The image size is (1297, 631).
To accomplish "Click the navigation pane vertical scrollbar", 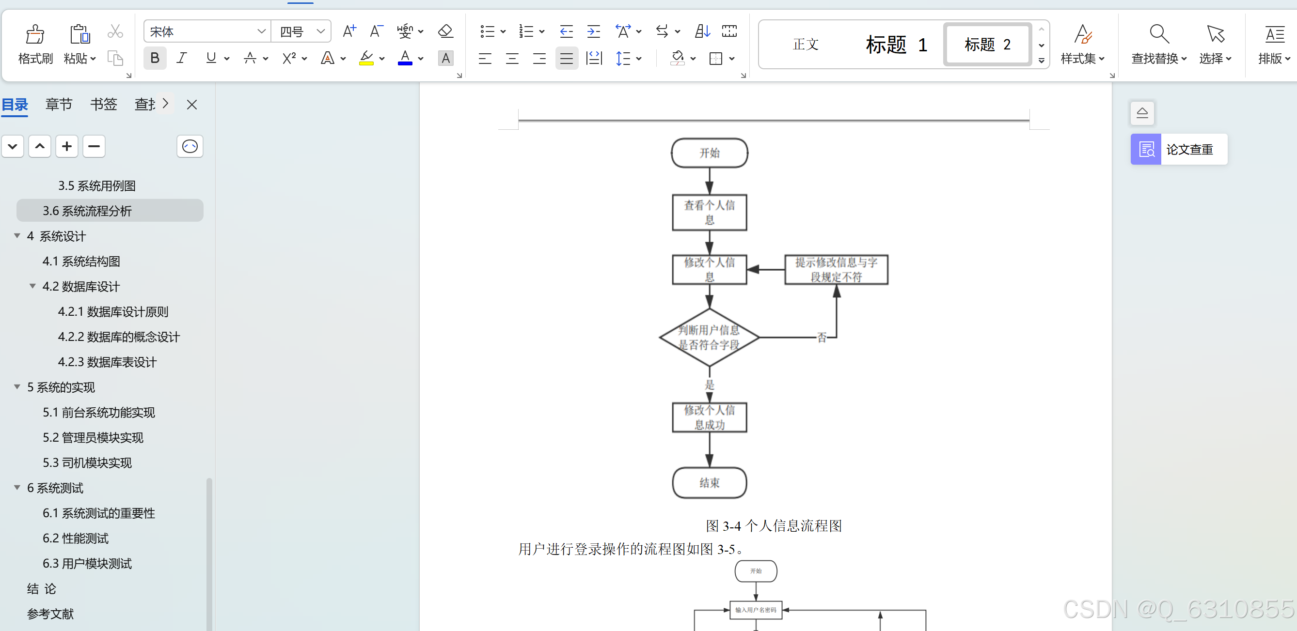I will pyautogui.click(x=209, y=554).
